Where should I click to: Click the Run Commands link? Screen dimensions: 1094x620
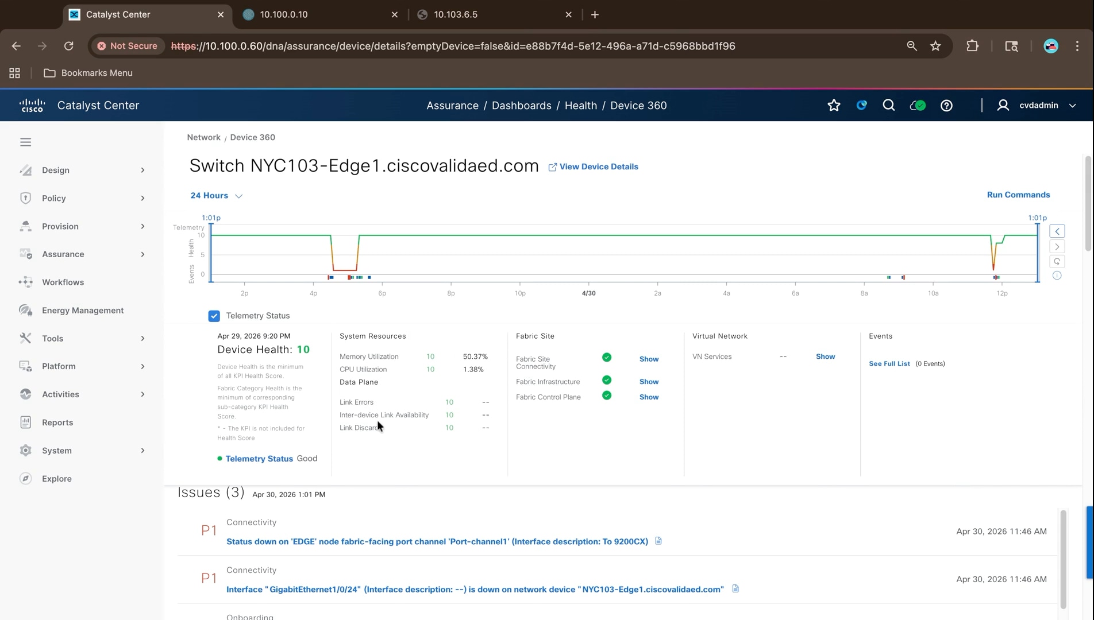coord(1018,195)
